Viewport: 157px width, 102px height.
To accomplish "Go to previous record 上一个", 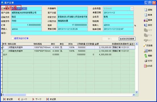I will pyautogui.click(x=22, y=99).
